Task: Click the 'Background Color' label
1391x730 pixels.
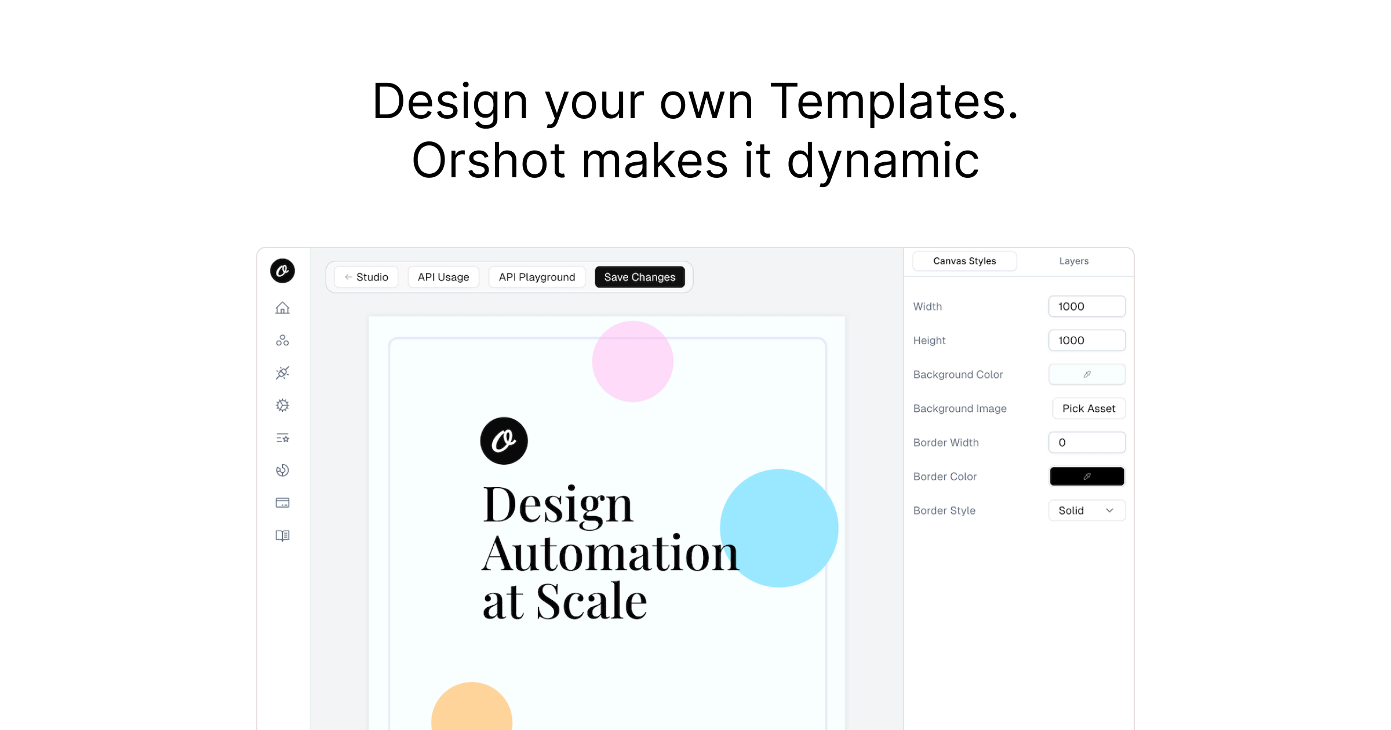Action: tap(958, 374)
